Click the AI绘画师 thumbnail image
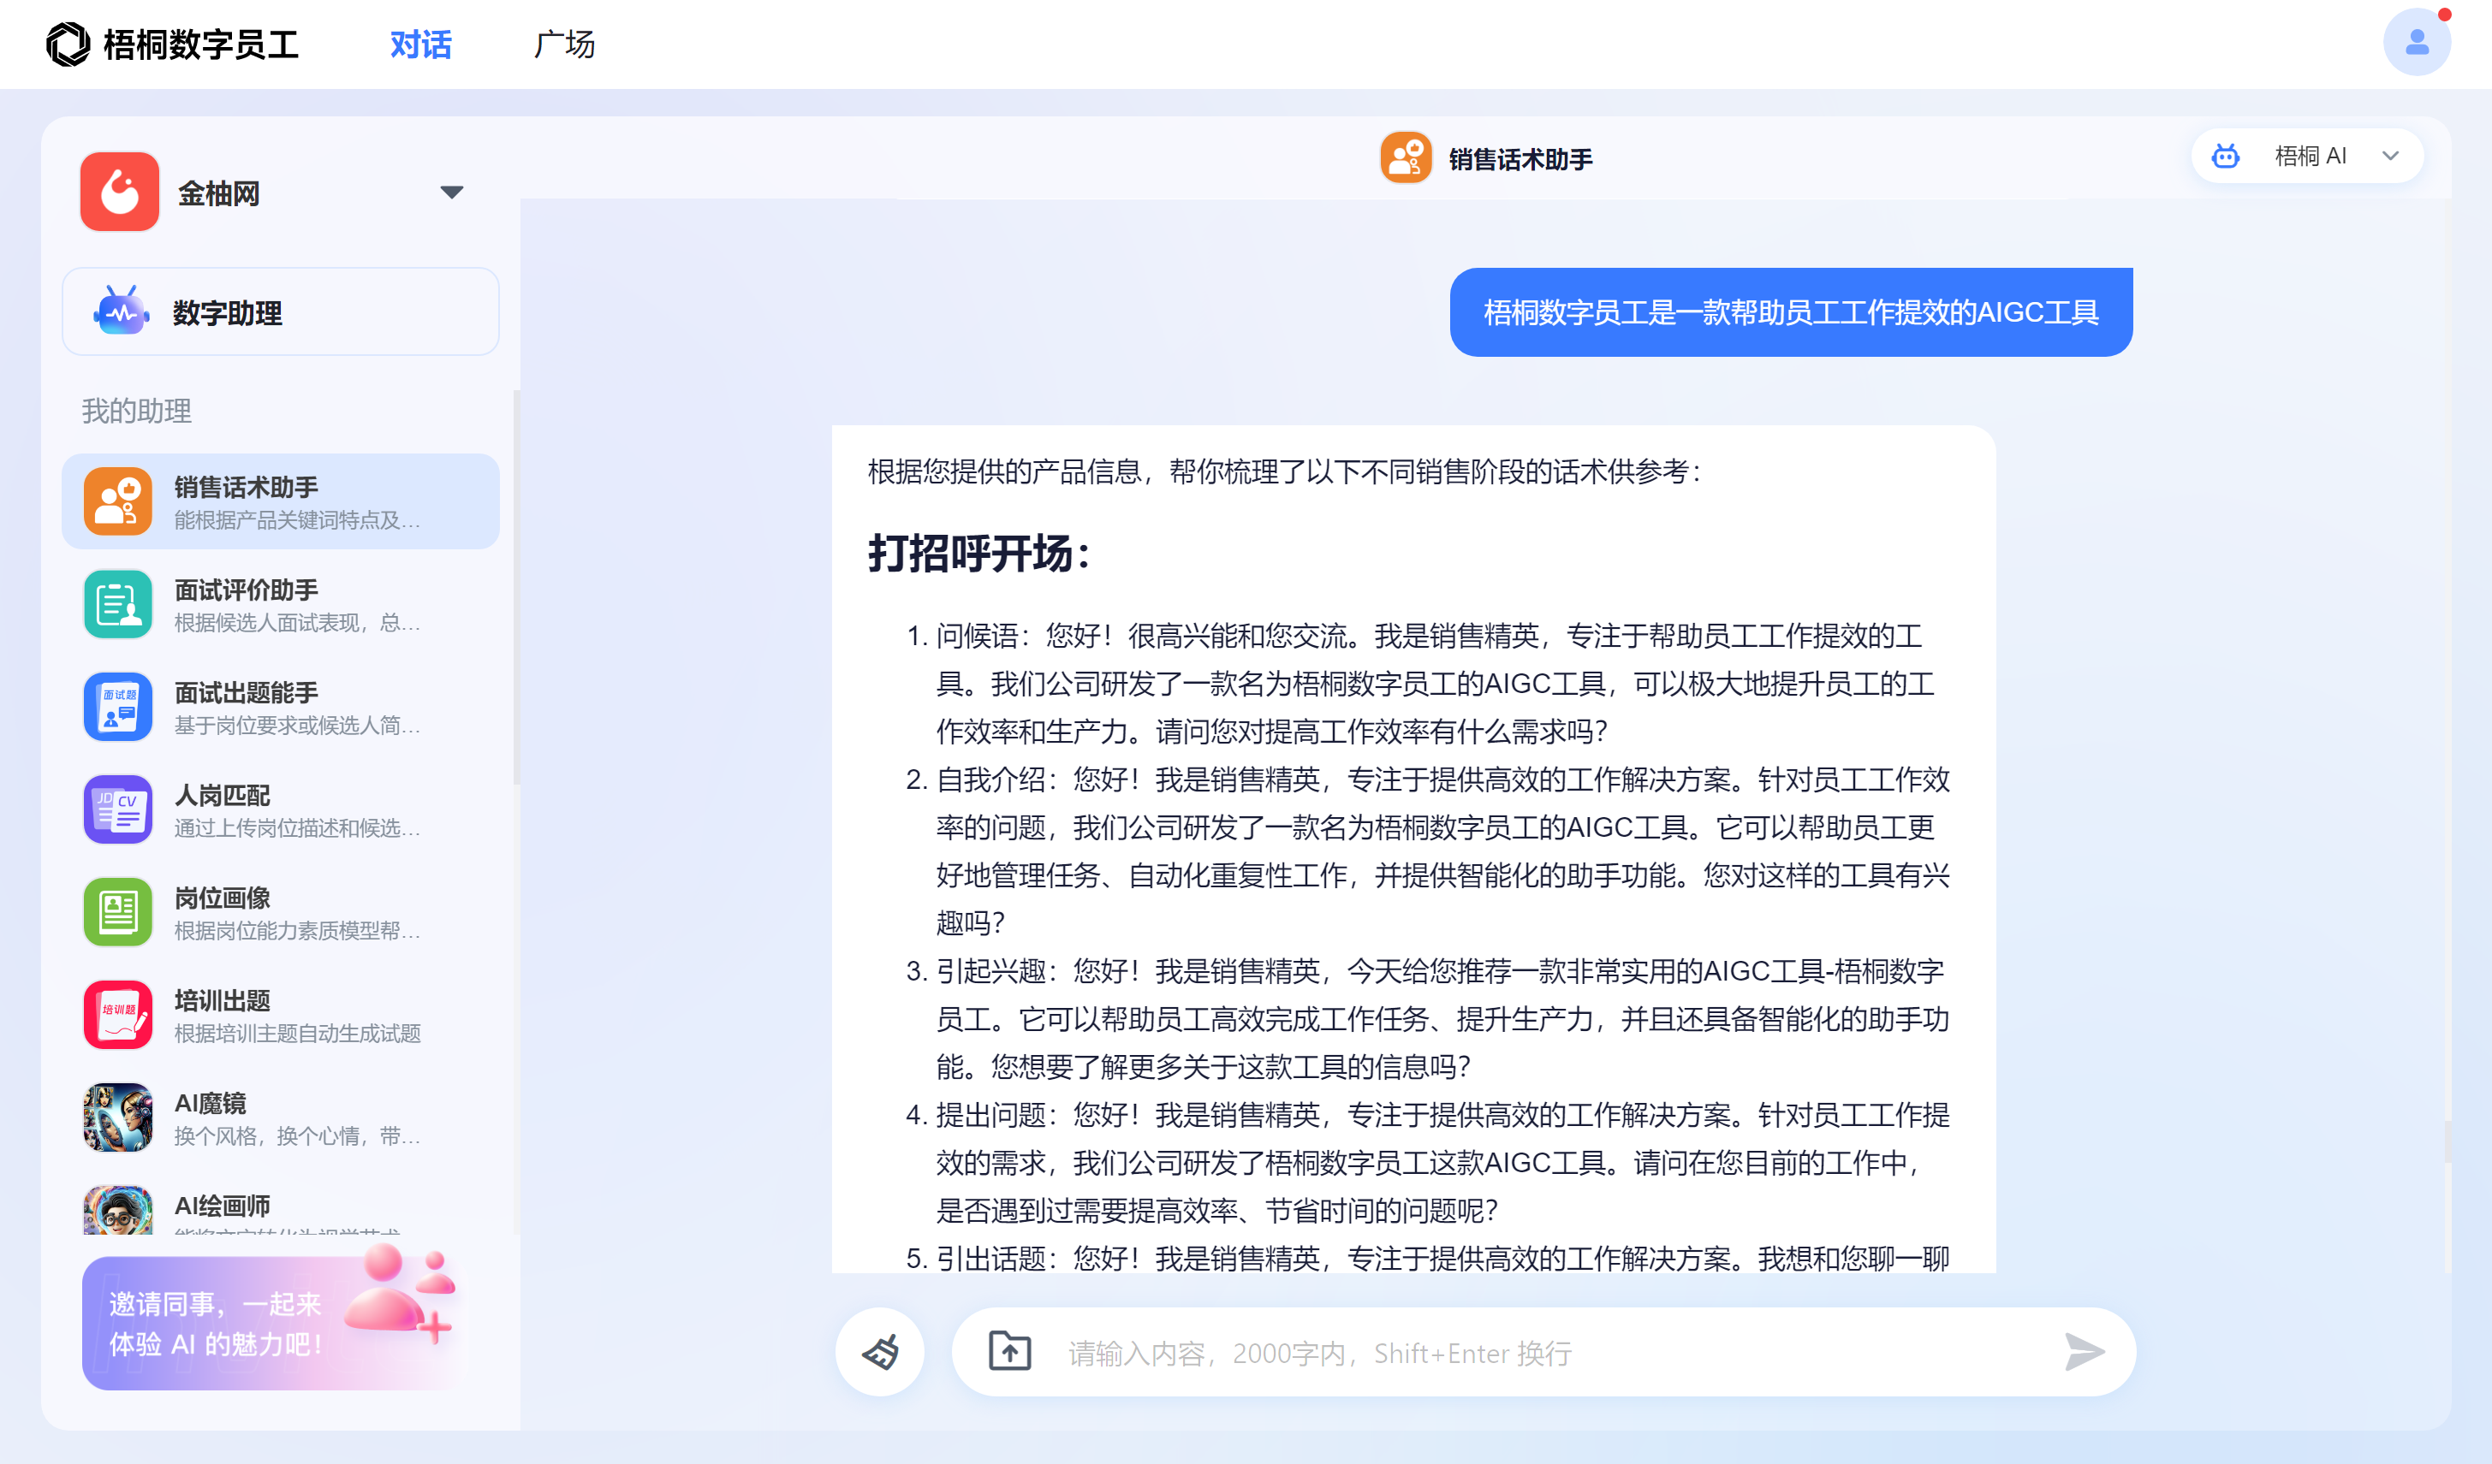Screen dimensions: 2492x1464 tap(117, 1210)
